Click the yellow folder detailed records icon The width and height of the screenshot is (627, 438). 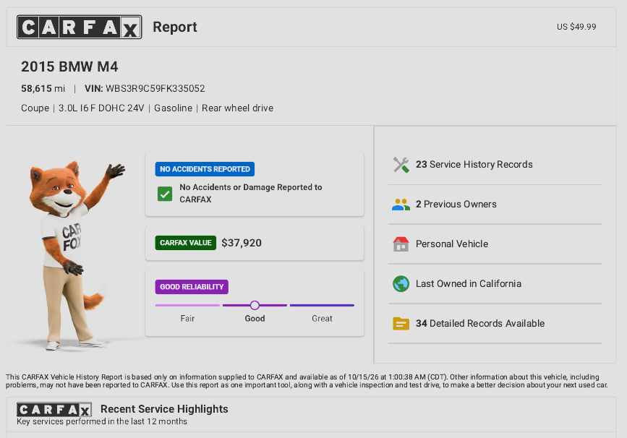[401, 323]
